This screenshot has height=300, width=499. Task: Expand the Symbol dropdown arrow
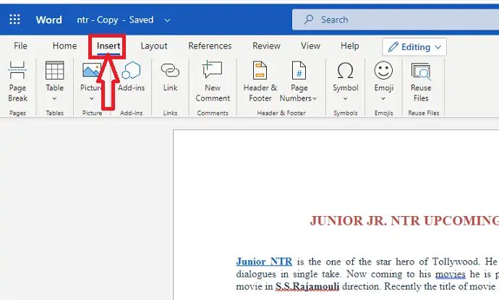coord(345,98)
